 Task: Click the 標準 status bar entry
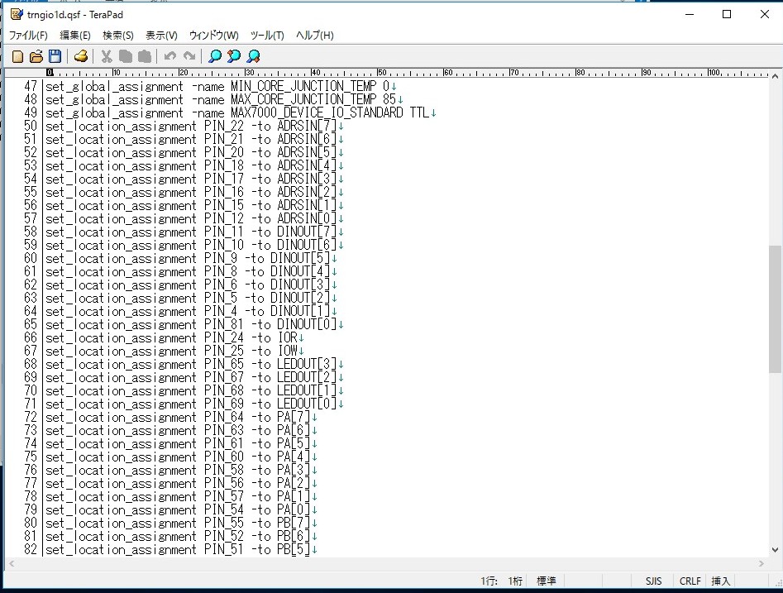pos(547,581)
